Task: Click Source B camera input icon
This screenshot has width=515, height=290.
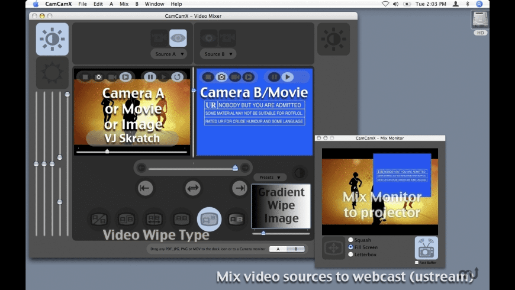Action: [227, 38]
